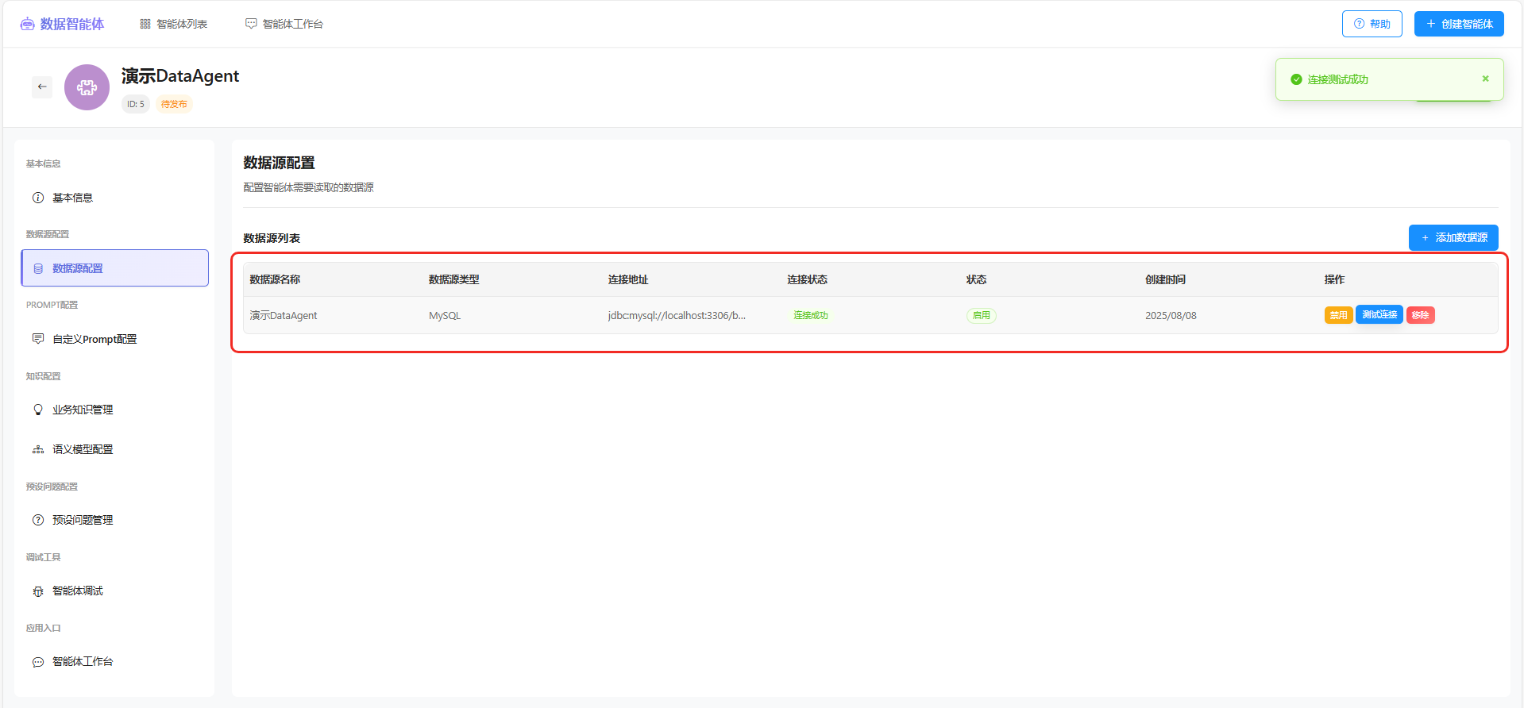Open 智能体调试 tool
This screenshot has height=708, width=1524.
[x=77, y=591]
